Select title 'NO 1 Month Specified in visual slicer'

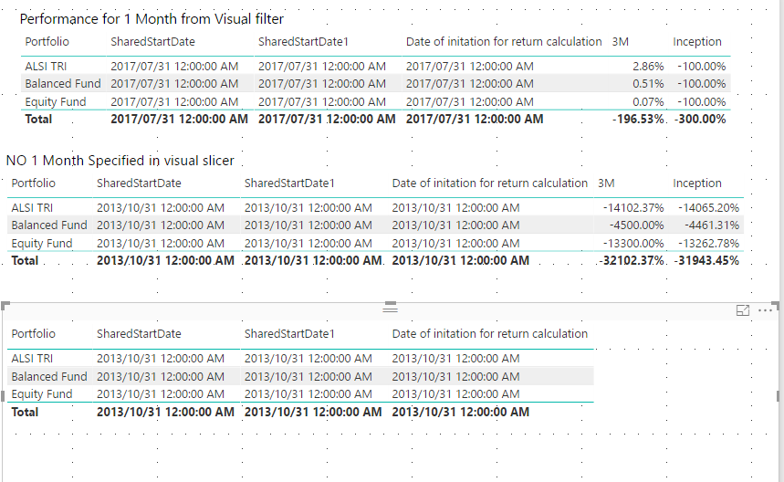pyautogui.click(x=120, y=161)
